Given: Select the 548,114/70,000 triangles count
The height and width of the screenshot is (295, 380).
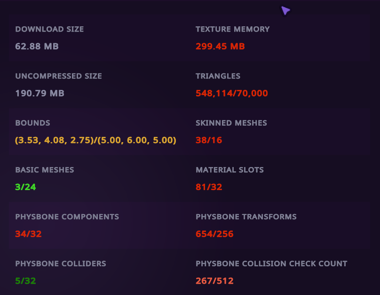Looking at the screenshot, I should point(232,94).
